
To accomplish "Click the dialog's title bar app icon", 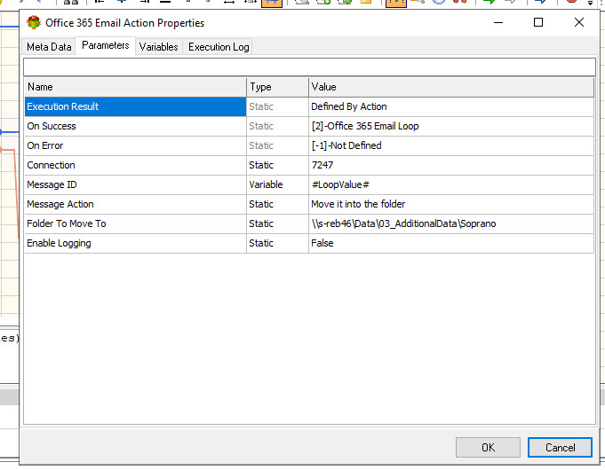I will coord(34,23).
